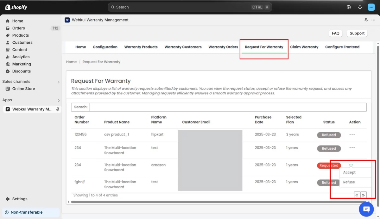This screenshot has height=219, width=380.
Task: Go to next page of table entries
Action: click(363, 195)
